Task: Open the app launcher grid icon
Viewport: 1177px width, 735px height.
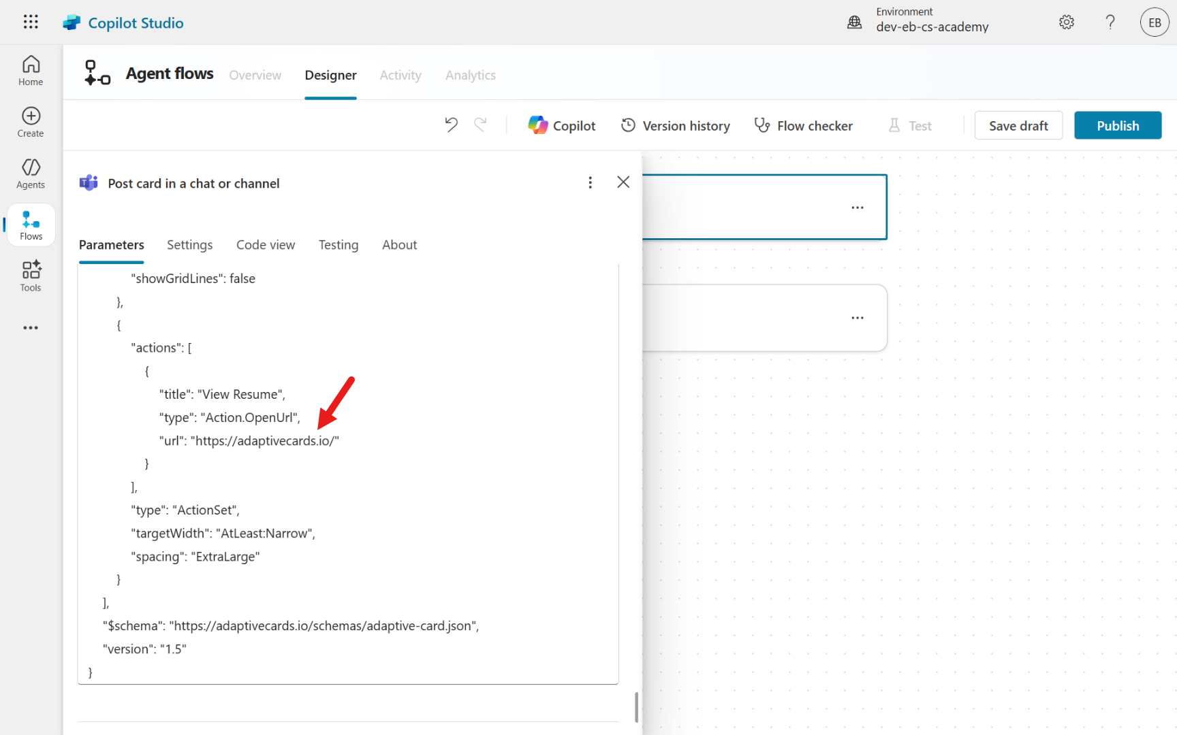Action: (x=31, y=22)
